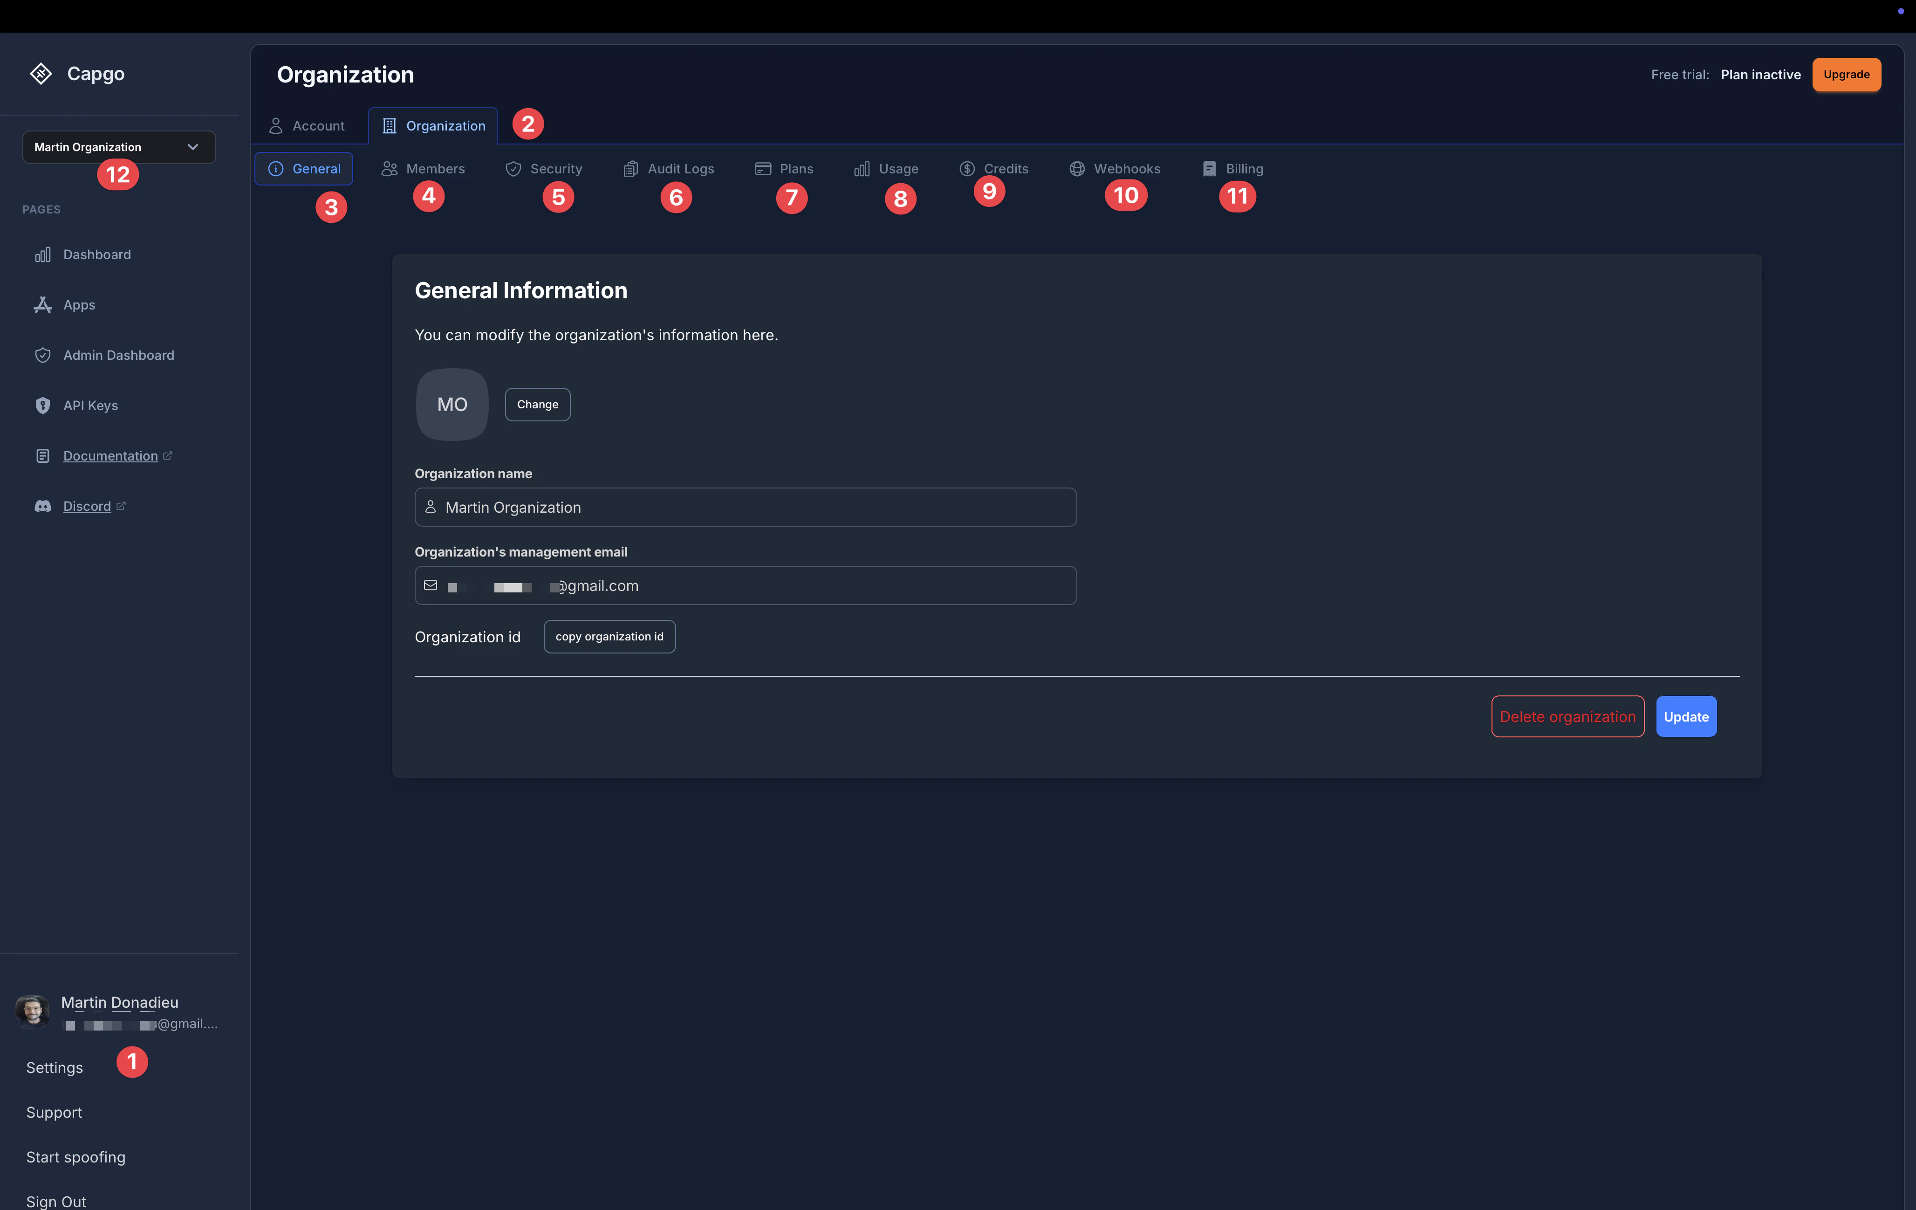Open the Dashboard from the sidebar icon
Image resolution: width=1916 pixels, height=1210 pixels.
click(43, 254)
